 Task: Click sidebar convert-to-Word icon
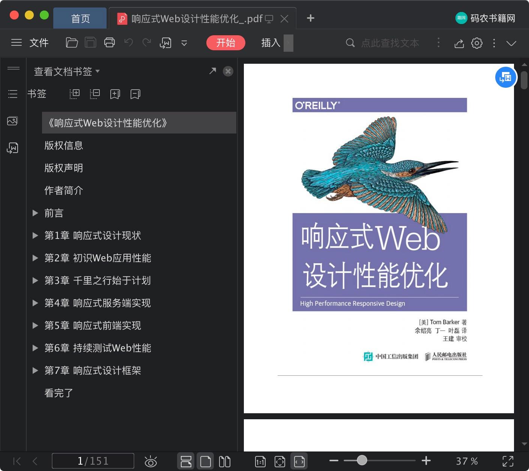click(12, 148)
